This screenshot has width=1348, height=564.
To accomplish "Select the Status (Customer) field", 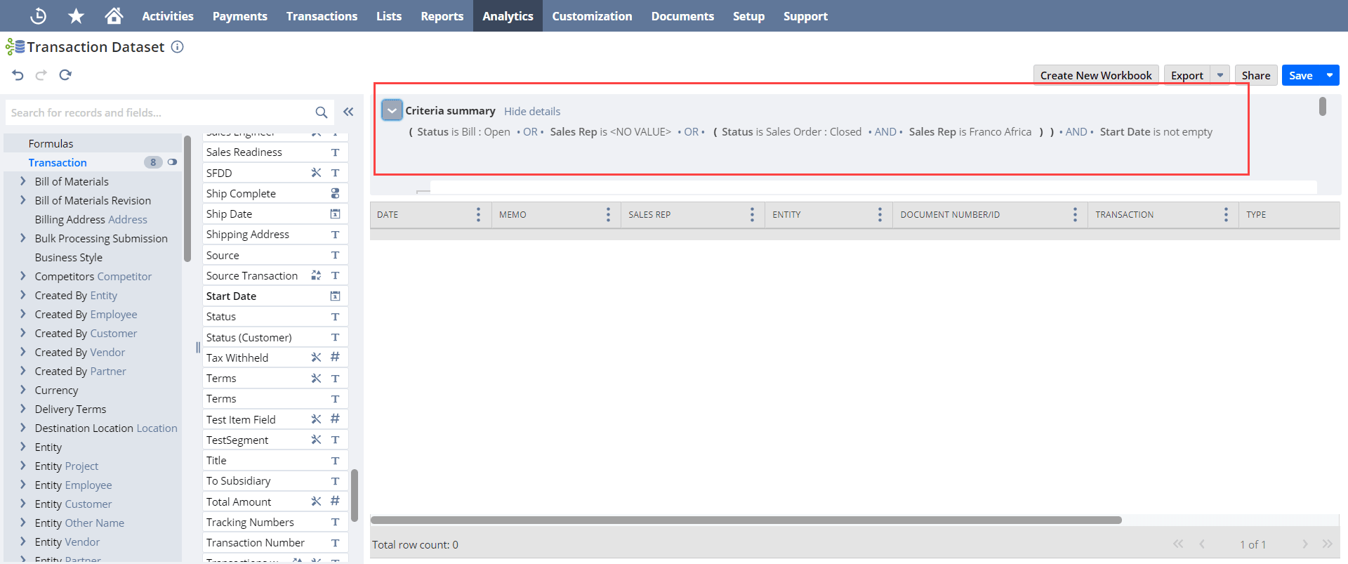I will pos(275,337).
